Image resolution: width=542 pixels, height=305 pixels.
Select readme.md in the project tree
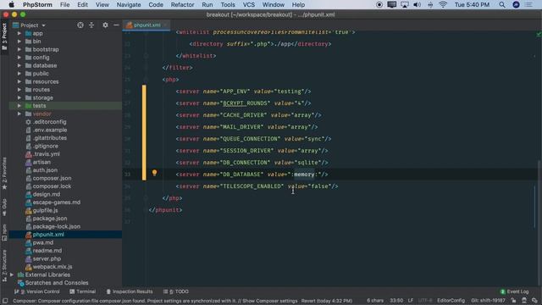47,251
